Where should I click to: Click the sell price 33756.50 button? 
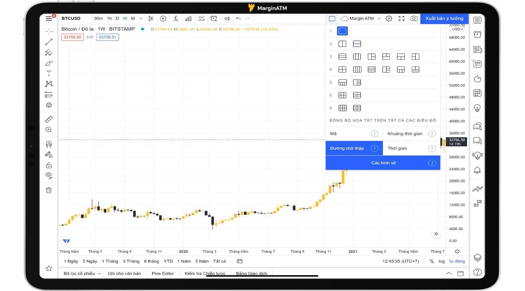pyautogui.click(x=72, y=37)
